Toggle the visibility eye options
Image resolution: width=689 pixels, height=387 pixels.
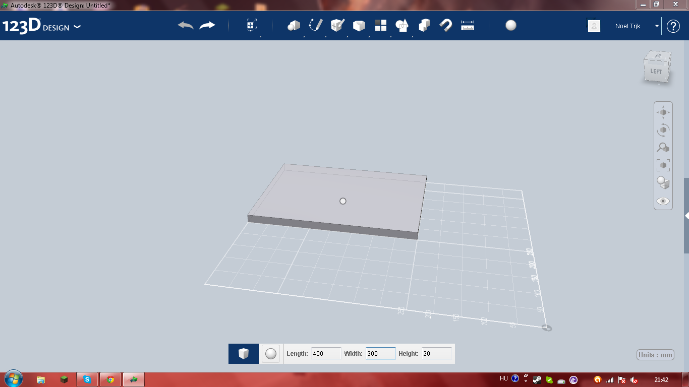tap(663, 201)
